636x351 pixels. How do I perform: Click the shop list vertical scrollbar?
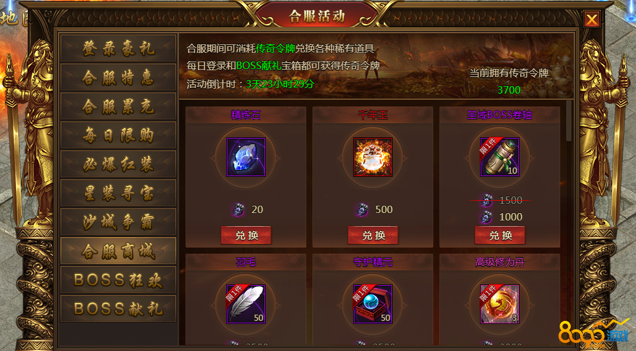569,121
